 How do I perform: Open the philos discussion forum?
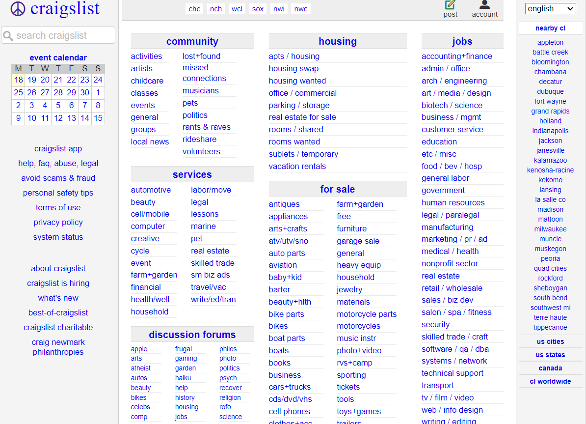click(x=228, y=349)
